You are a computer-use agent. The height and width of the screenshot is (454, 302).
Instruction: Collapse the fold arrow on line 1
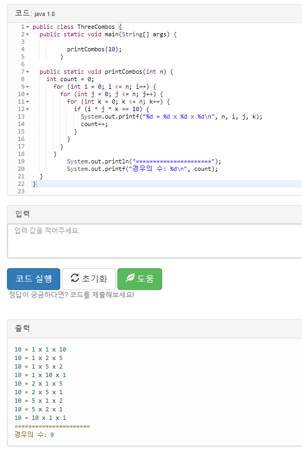(28, 27)
